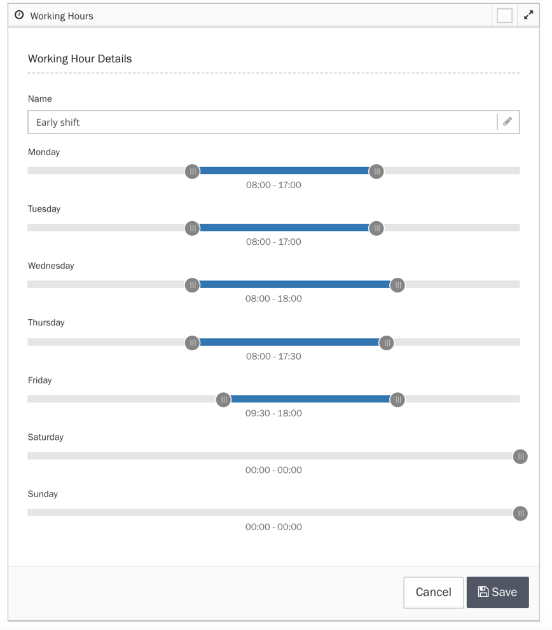Click the expand arrows icon in header

528,15
